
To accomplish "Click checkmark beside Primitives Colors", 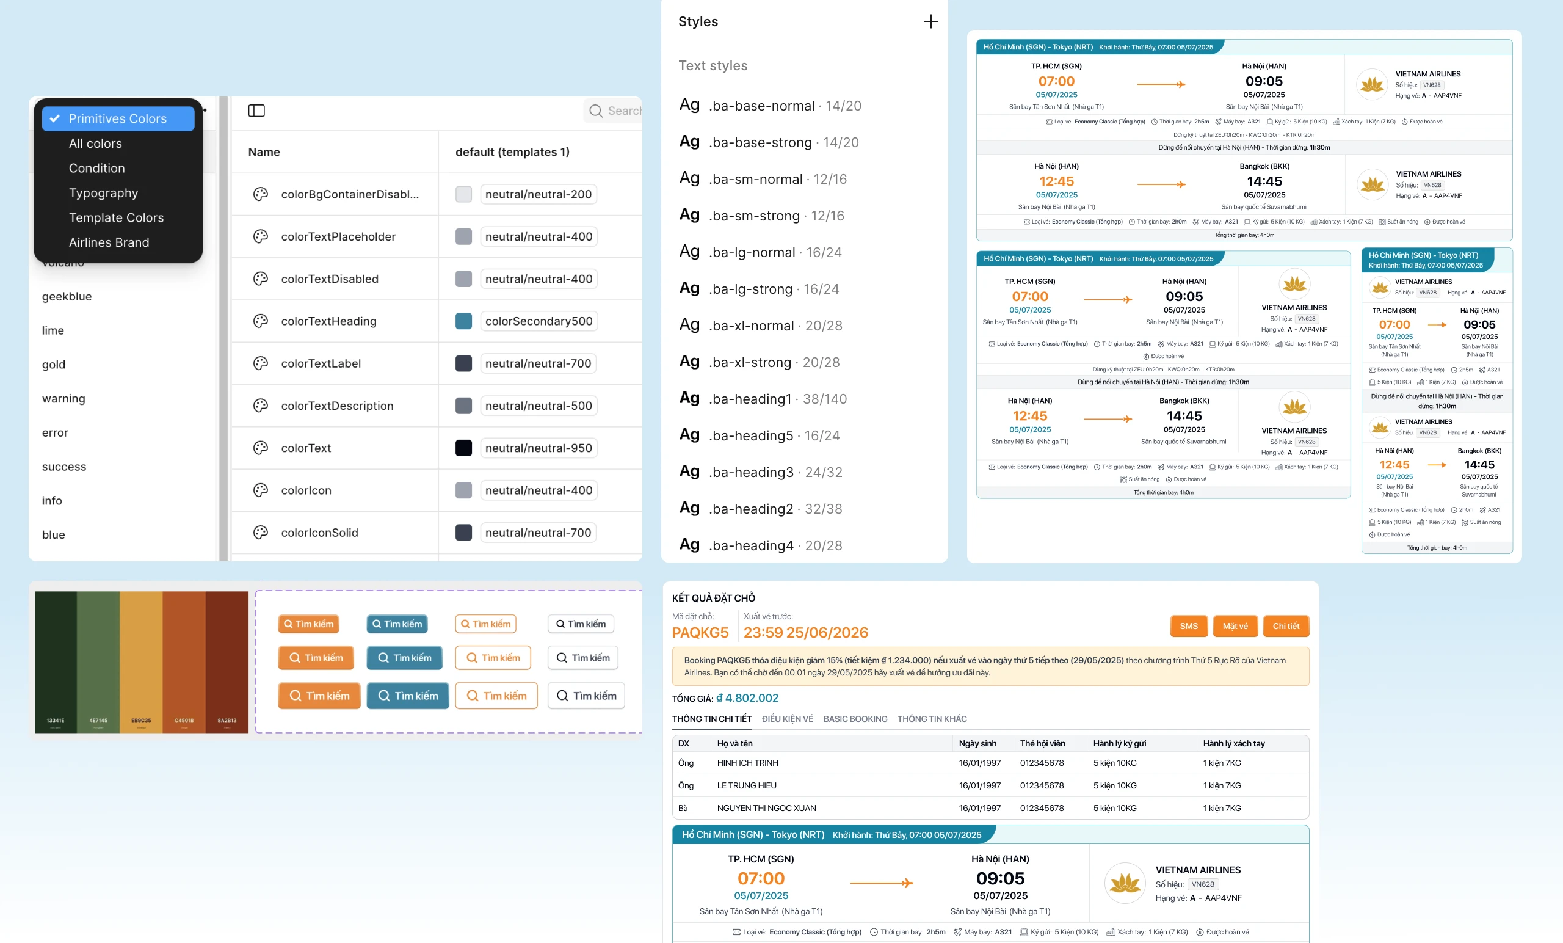I will coord(55,118).
